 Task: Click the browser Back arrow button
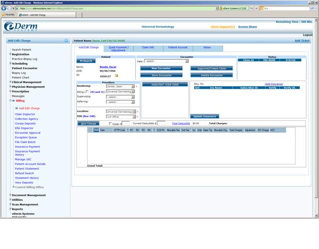click(x=4, y=8)
